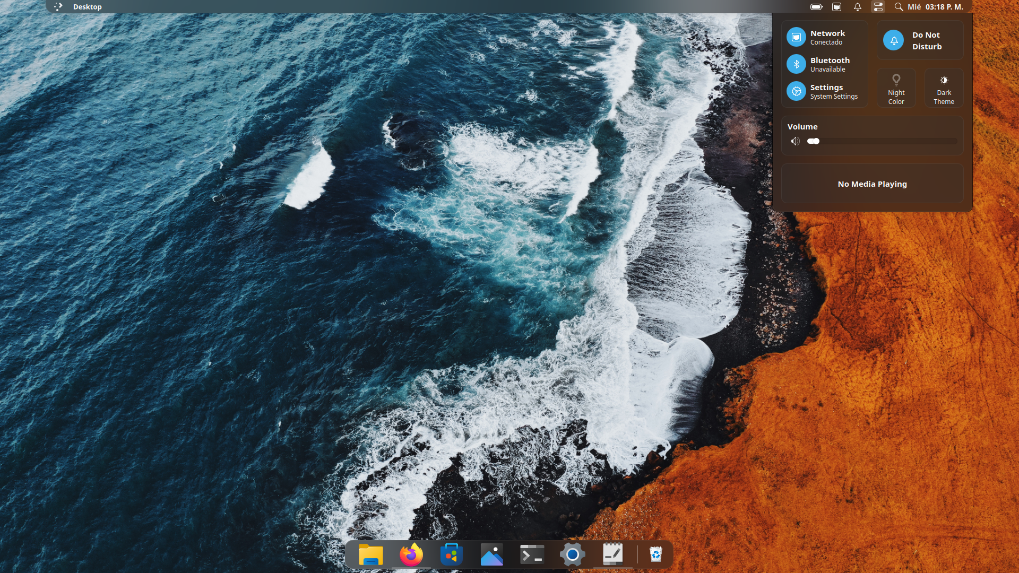The height and width of the screenshot is (573, 1019).
Task: Toggle Night Color
Action: tap(896, 88)
